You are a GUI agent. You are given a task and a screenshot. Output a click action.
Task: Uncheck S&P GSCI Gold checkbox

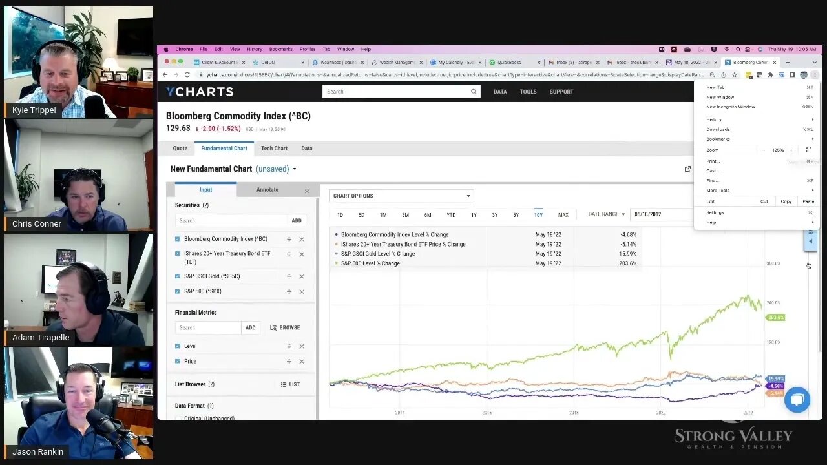(x=178, y=276)
